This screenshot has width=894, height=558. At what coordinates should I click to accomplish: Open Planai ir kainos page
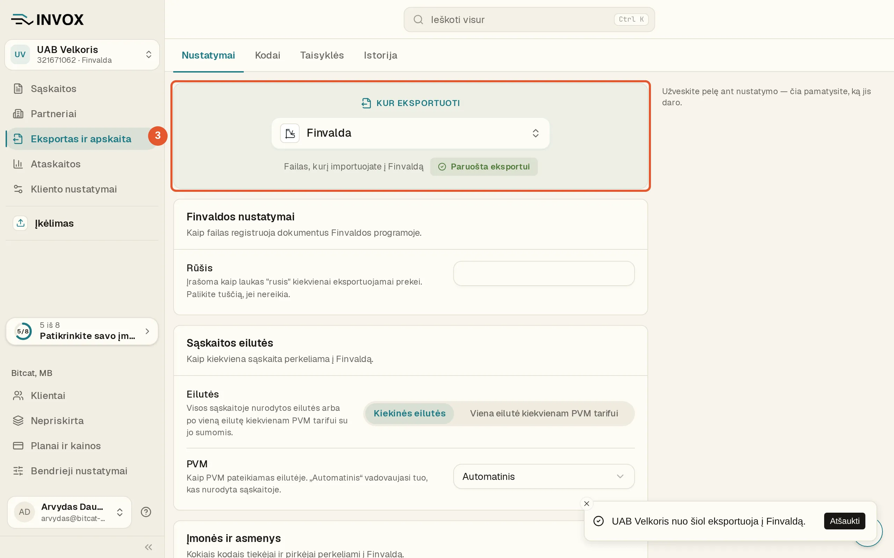coord(82,446)
